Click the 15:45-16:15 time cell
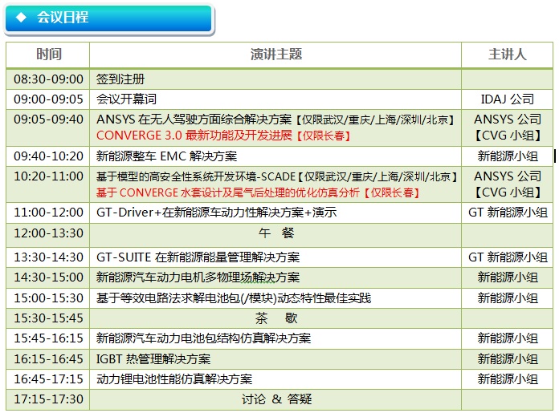559x413 pixels. coord(48,338)
